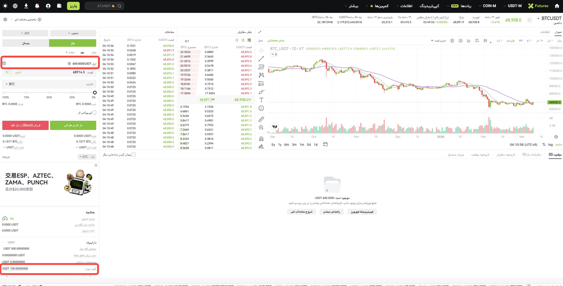
Task: Open the BTC size unit dropdown
Action: [x=10, y=84]
